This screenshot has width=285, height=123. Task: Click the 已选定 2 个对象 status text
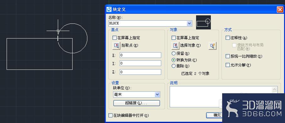pos(195,73)
